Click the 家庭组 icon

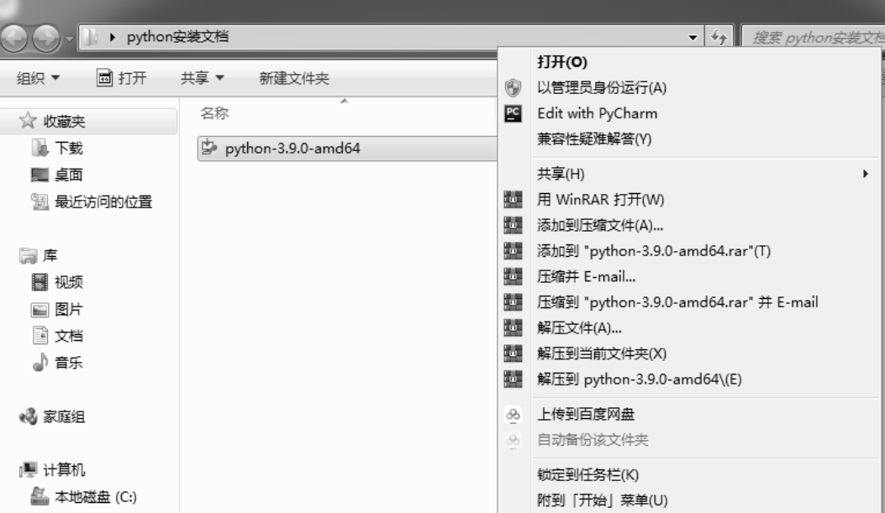[x=28, y=416]
